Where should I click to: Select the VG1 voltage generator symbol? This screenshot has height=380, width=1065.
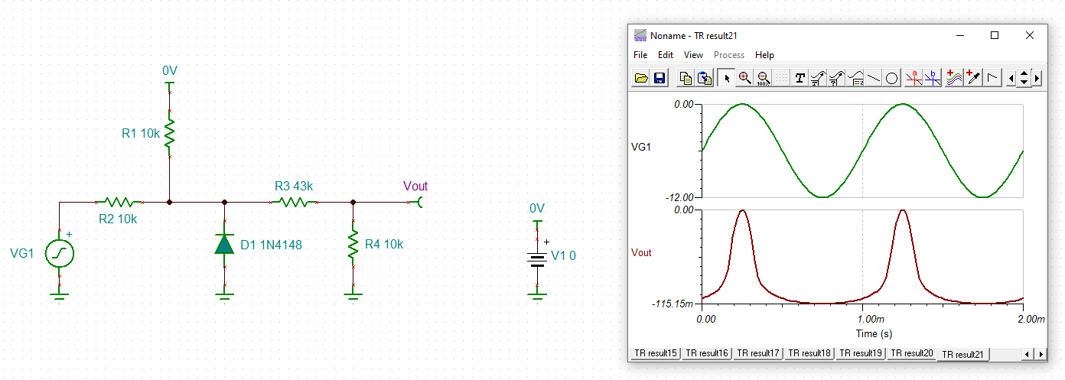59,253
